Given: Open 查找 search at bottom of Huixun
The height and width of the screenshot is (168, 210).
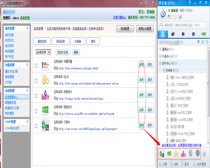Looking at the screenshot, I should click(x=185, y=164).
